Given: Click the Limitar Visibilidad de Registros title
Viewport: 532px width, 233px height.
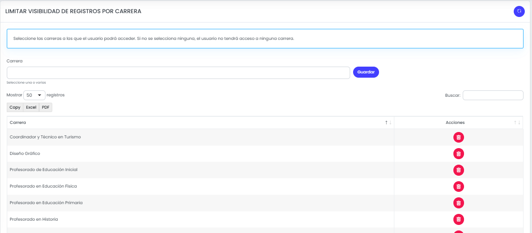Looking at the screenshot, I should (73, 11).
